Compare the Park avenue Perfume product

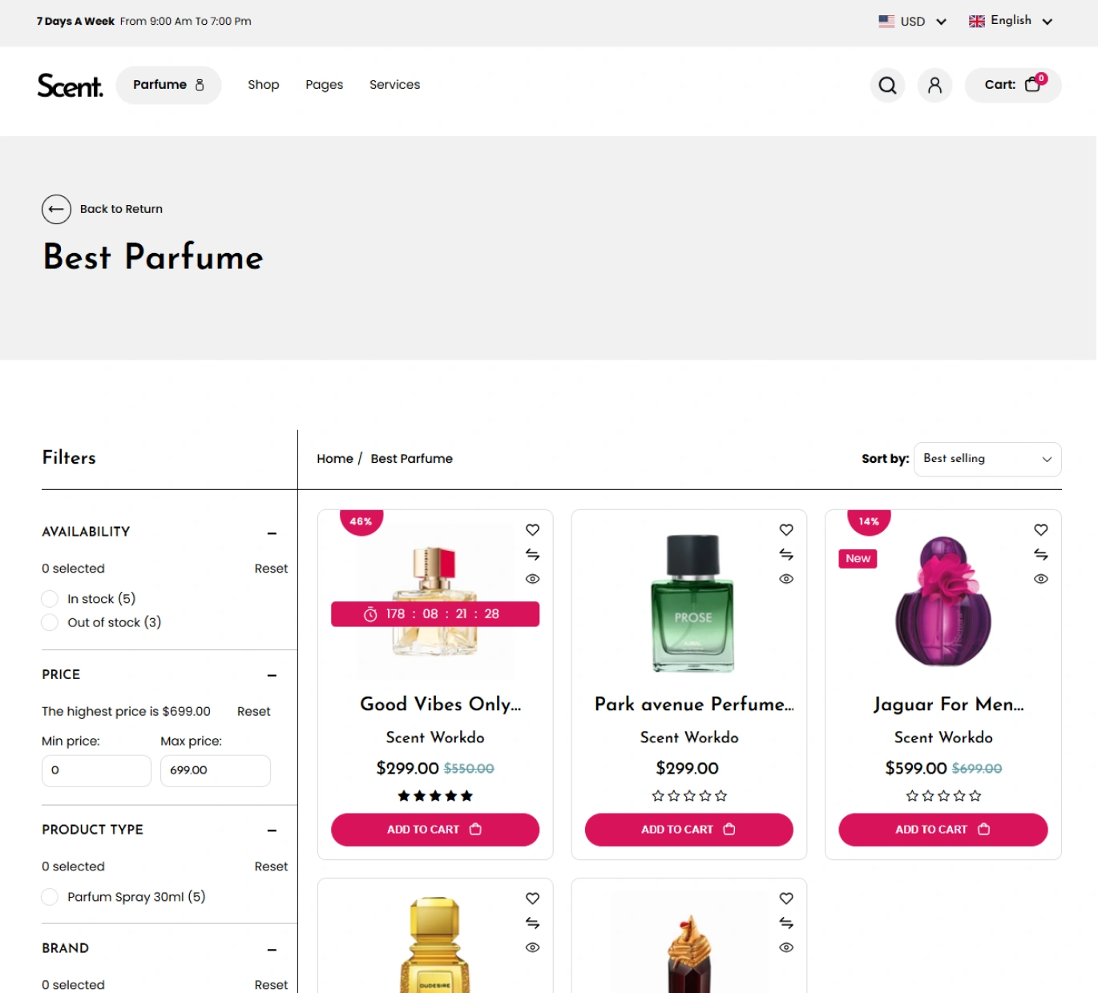coord(786,554)
